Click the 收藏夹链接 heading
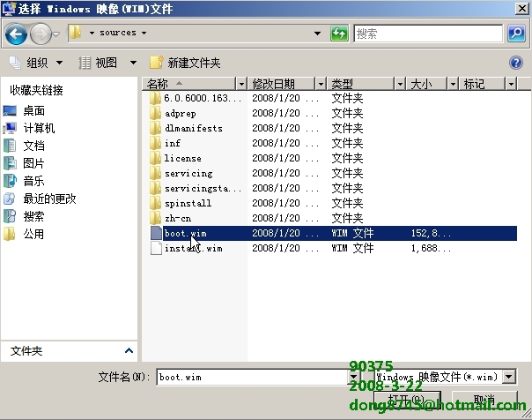 [x=36, y=90]
